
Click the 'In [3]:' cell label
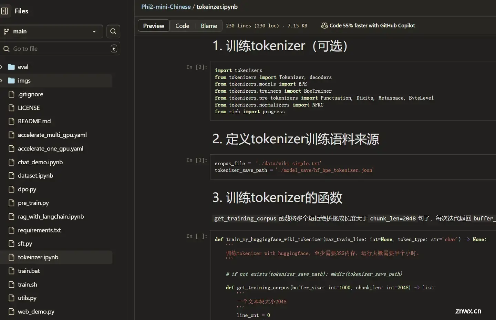197,160
